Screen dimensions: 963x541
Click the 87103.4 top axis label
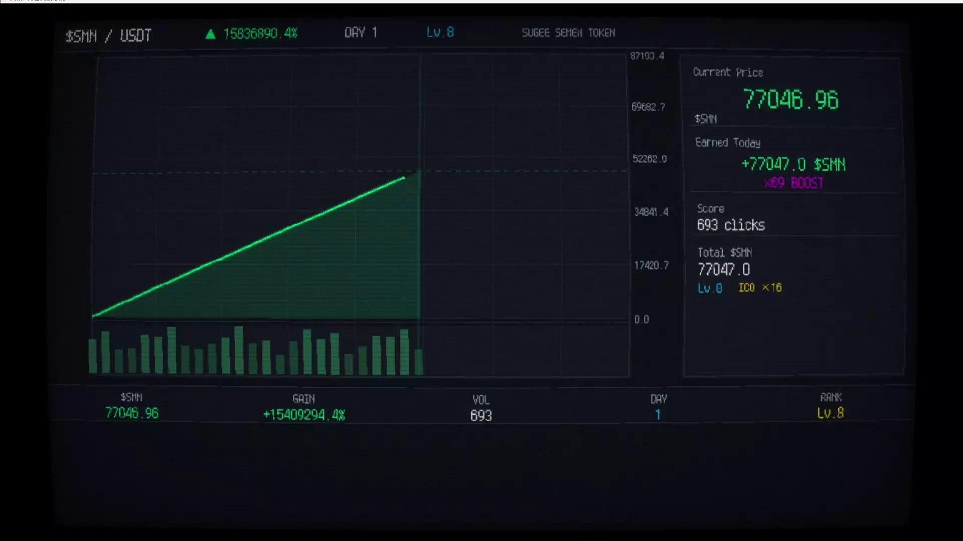point(647,56)
